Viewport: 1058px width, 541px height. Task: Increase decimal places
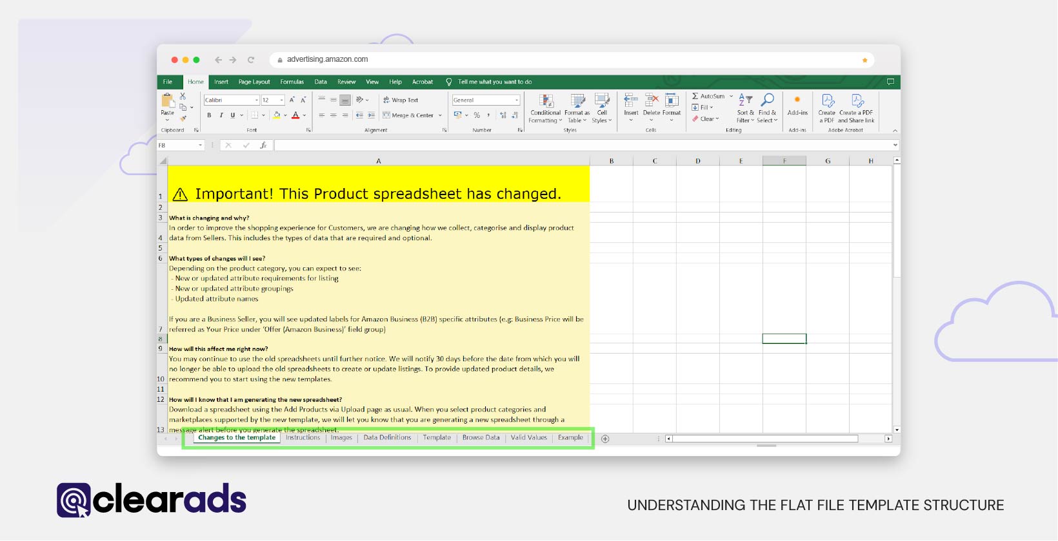point(503,115)
